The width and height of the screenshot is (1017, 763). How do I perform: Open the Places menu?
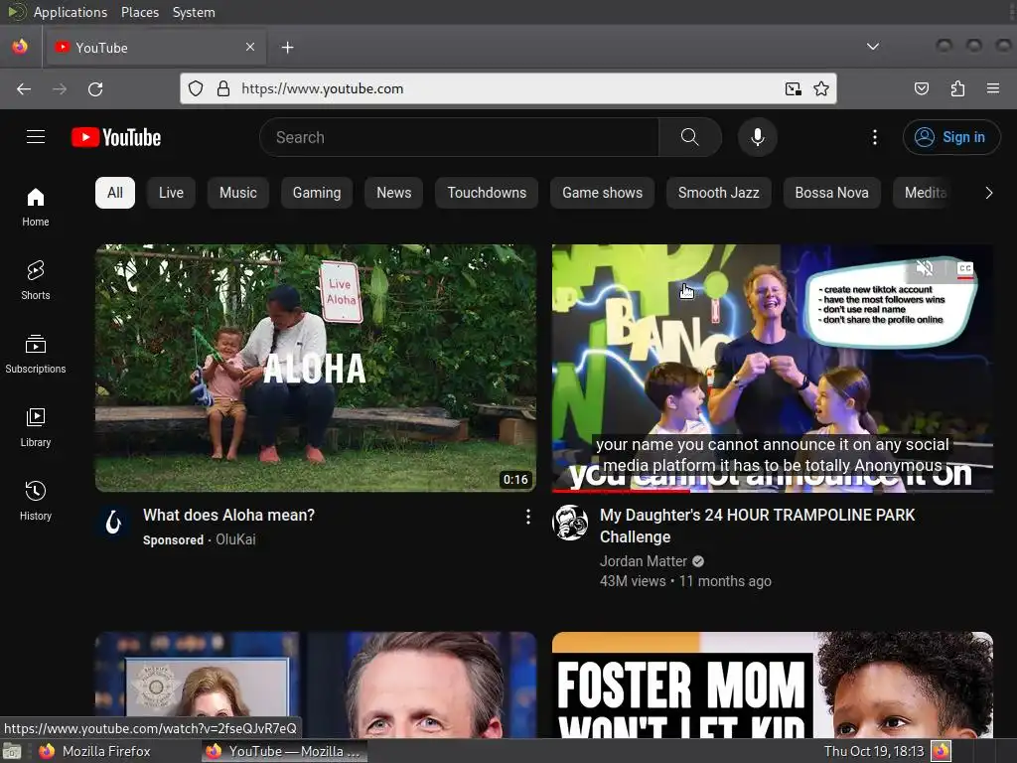140,12
